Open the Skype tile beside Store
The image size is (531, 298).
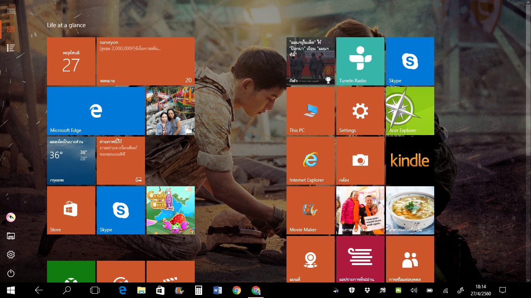tap(121, 210)
